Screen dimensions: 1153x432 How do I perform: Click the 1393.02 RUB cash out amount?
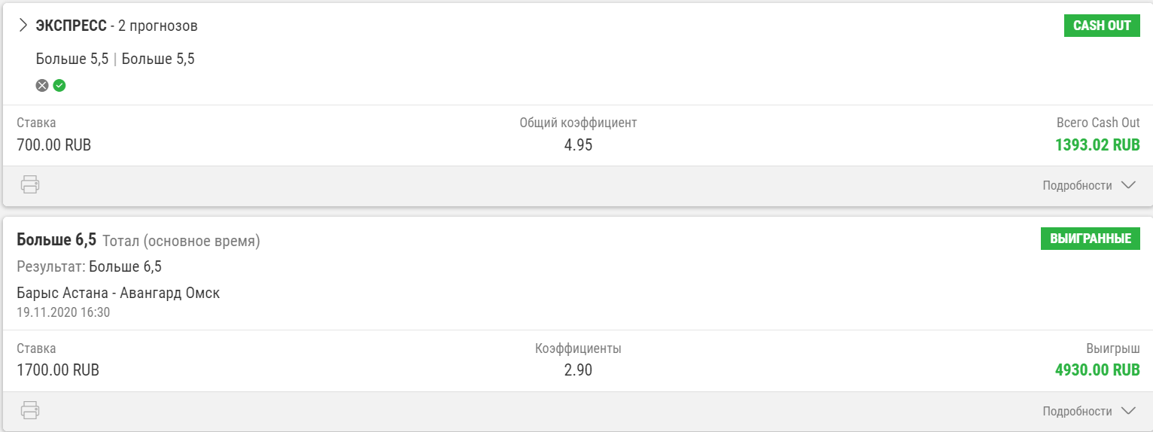point(1097,145)
